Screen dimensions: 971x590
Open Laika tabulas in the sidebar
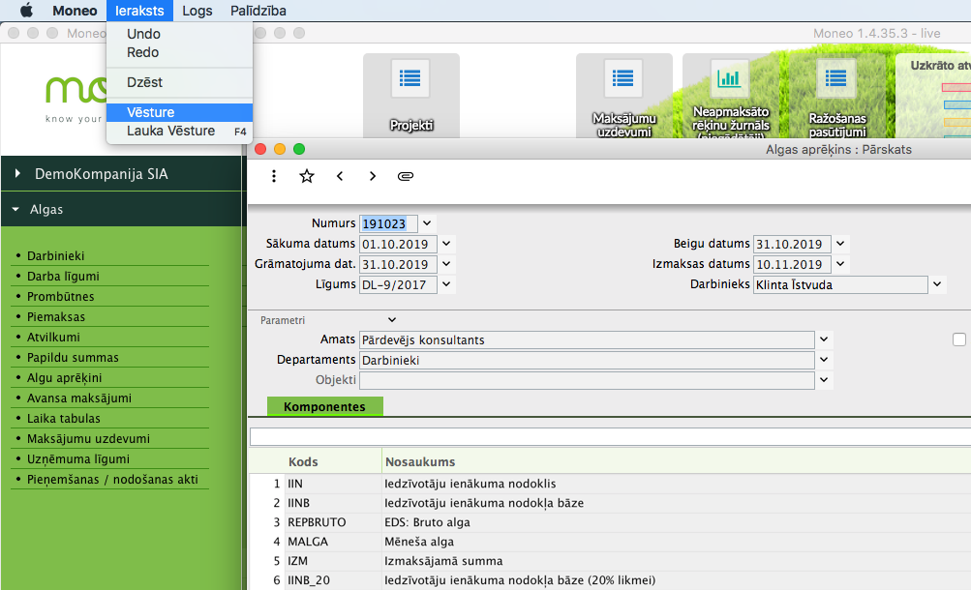click(x=63, y=418)
